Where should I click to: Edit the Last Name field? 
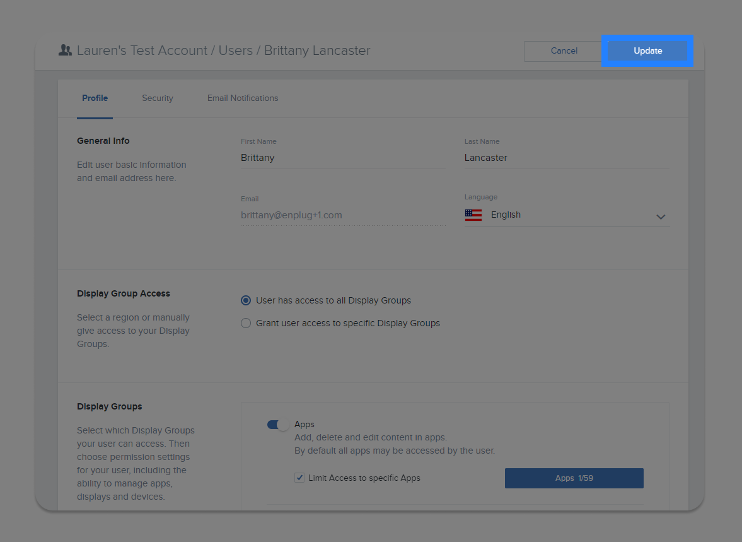pyautogui.click(x=567, y=158)
